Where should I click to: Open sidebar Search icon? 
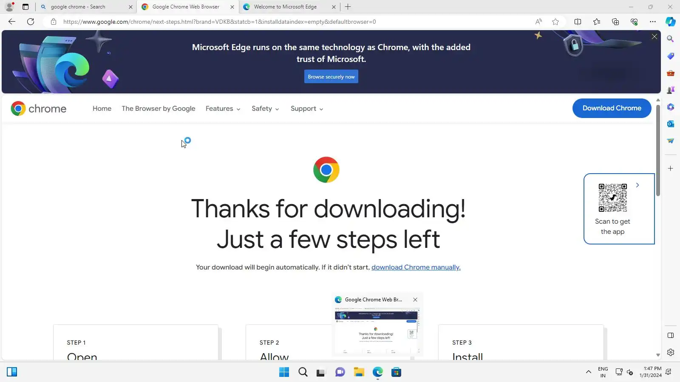(x=671, y=39)
